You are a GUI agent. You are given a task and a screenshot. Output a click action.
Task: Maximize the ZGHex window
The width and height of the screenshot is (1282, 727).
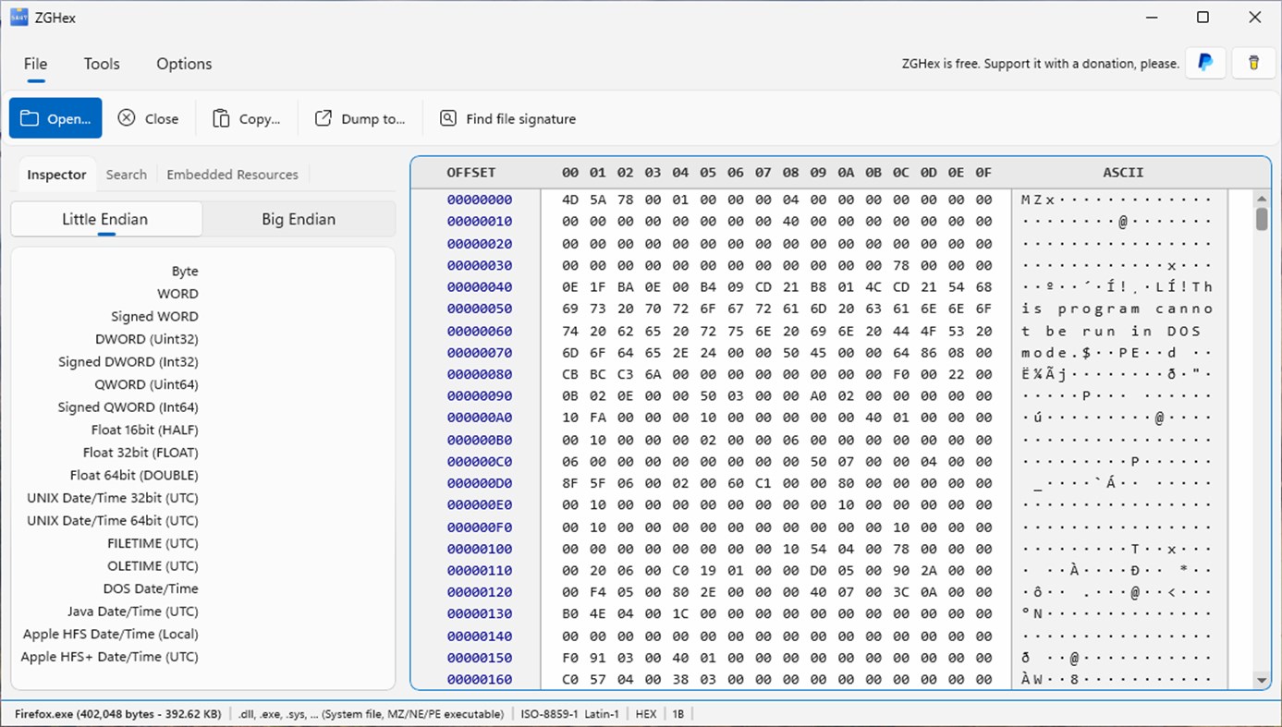(x=1203, y=17)
